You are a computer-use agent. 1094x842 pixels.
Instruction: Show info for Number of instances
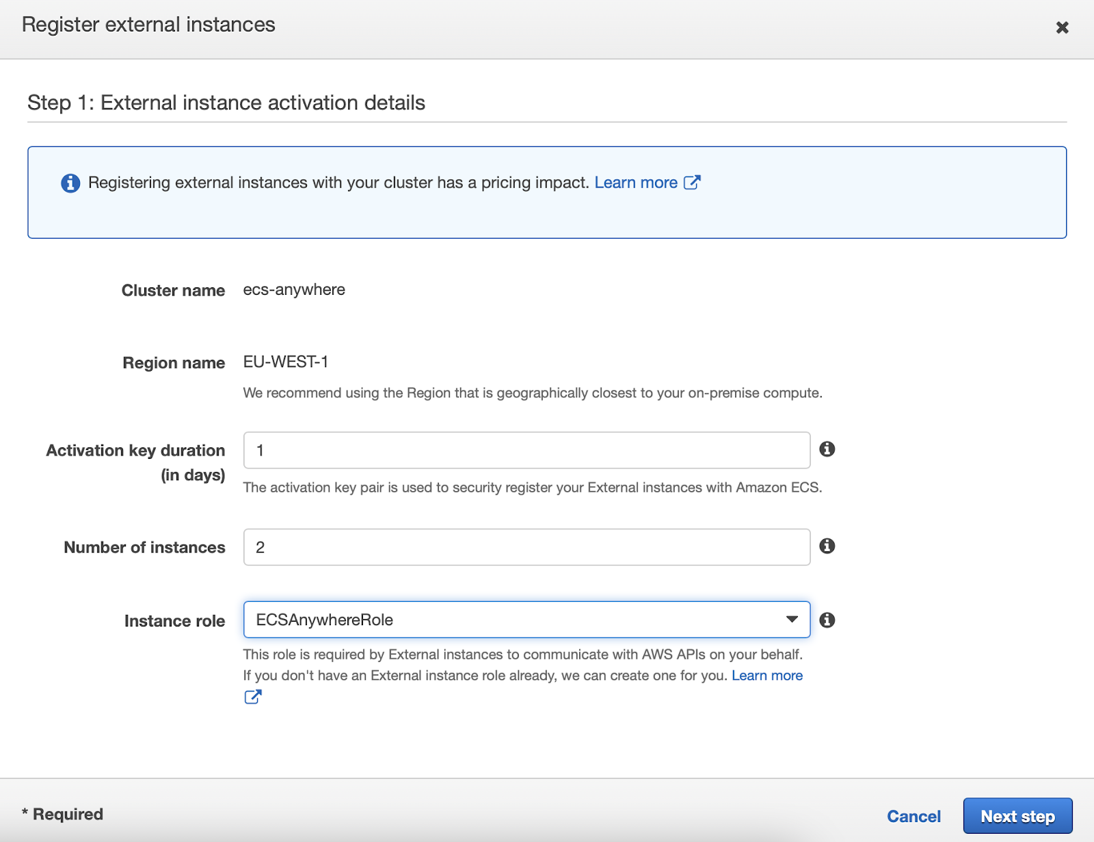coord(827,546)
